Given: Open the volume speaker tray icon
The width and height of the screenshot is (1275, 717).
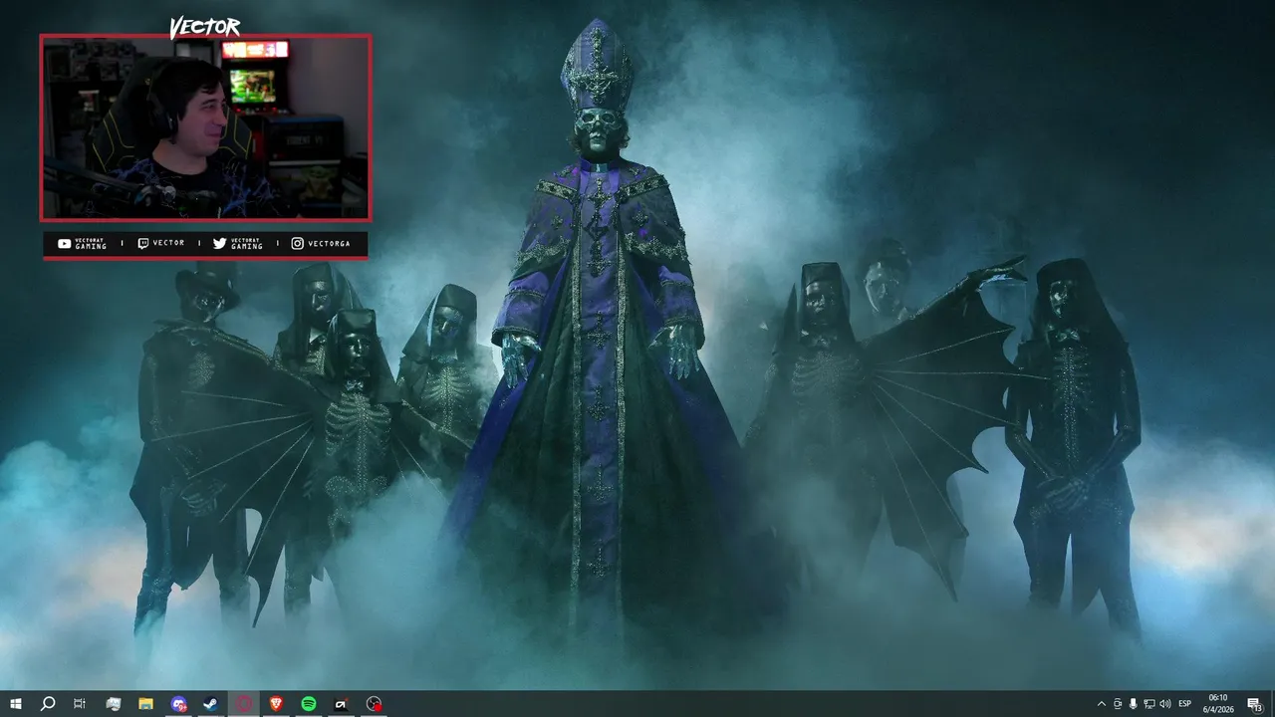Looking at the screenshot, I should [x=1165, y=704].
